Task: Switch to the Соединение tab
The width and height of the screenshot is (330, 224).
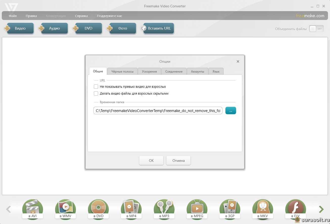Action: 174,71
